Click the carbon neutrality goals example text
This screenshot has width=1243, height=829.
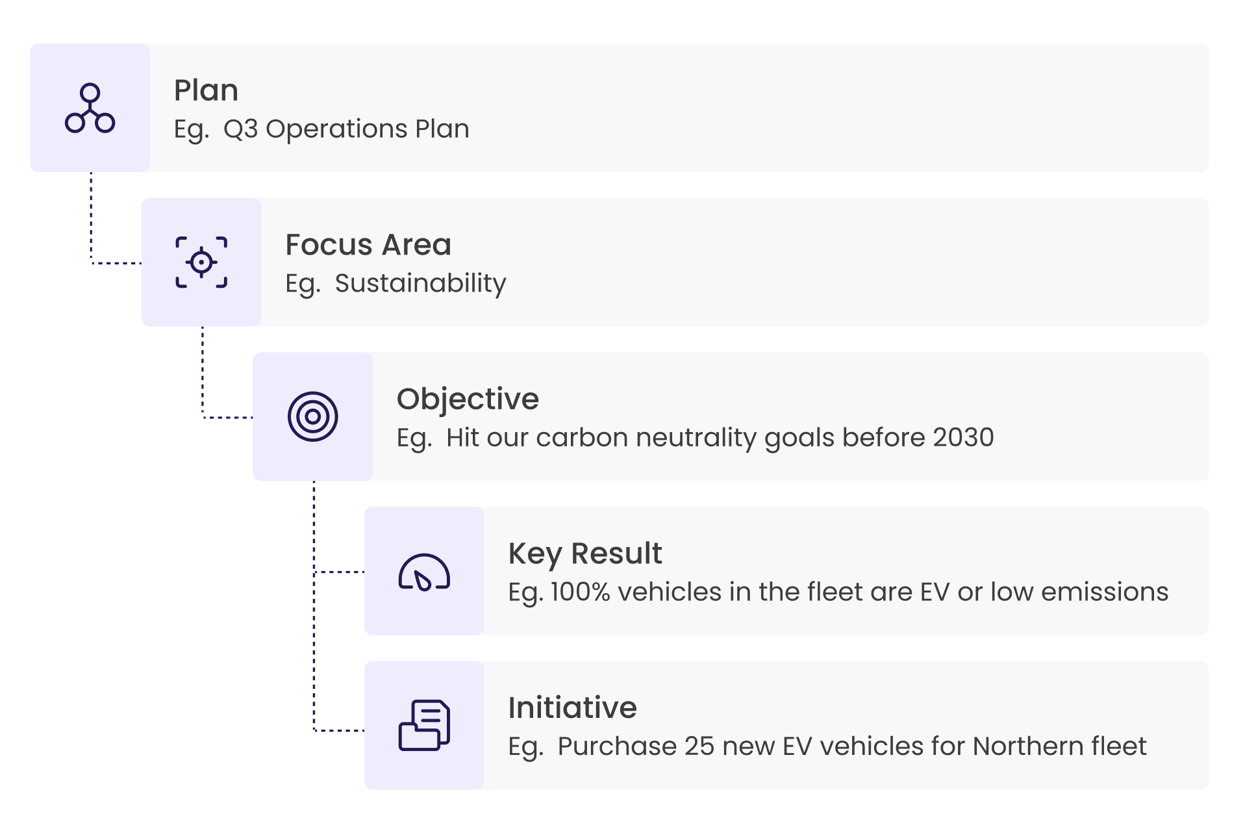[720, 437]
